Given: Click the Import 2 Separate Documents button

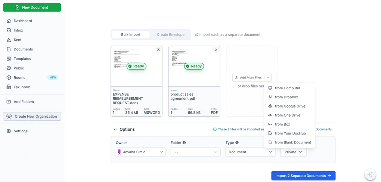Looking at the screenshot, I should coord(303,176).
